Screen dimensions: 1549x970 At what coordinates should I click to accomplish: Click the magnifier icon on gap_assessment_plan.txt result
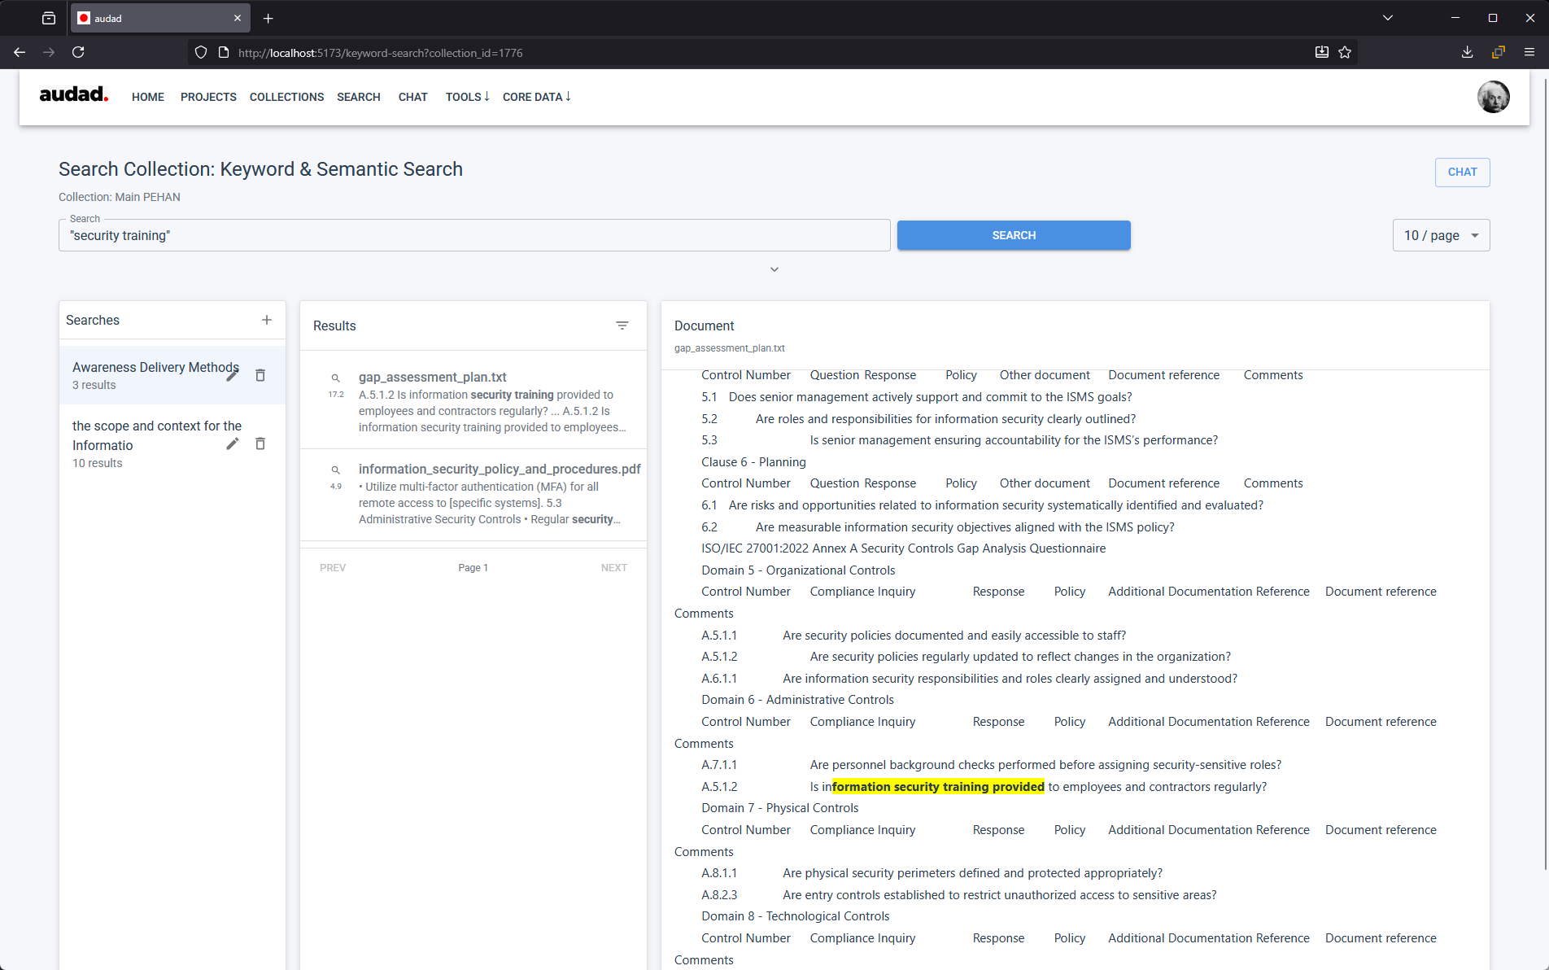pyautogui.click(x=336, y=378)
